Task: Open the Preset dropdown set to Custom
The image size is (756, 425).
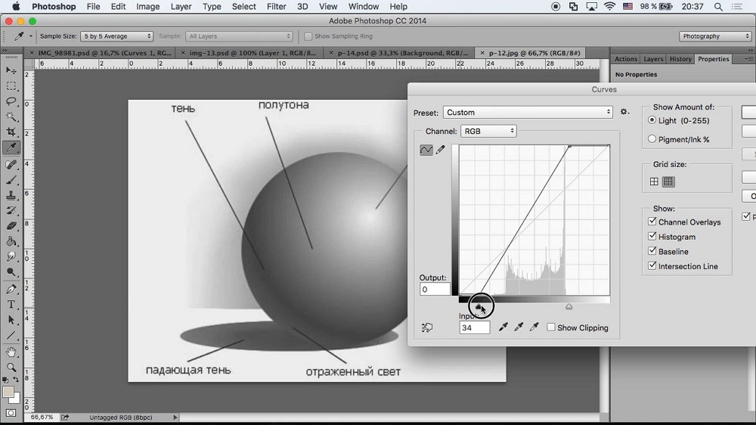Action: [x=528, y=113]
